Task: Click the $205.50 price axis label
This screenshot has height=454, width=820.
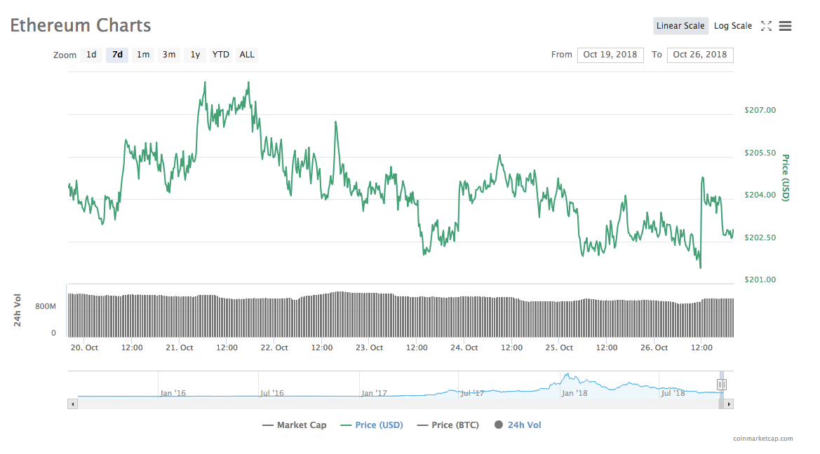Action: click(760, 153)
